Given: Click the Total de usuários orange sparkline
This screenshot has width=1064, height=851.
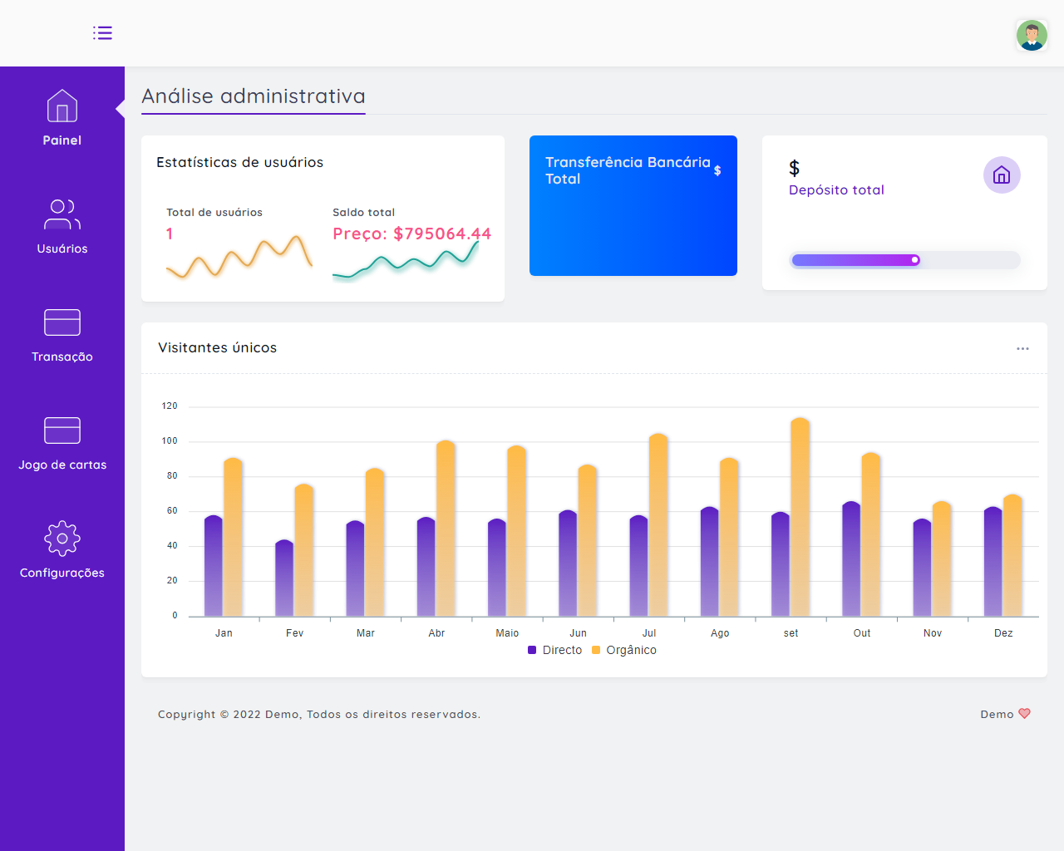Looking at the screenshot, I should coord(239,258).
